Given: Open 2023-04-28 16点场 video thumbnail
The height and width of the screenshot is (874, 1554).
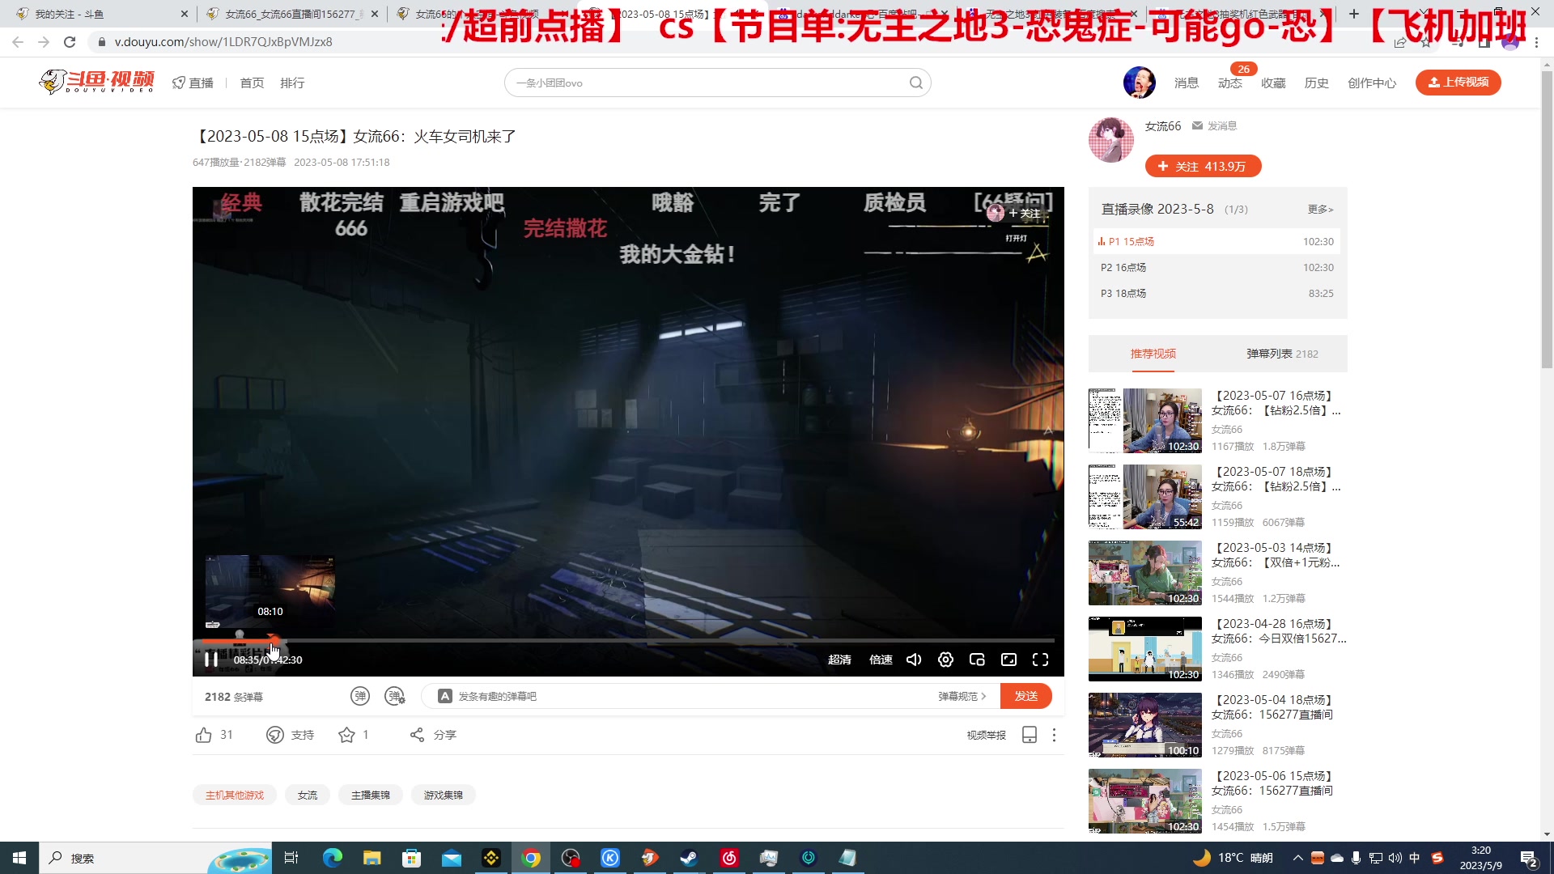Looking at the screenshot, I should [x=1144, y=649].
